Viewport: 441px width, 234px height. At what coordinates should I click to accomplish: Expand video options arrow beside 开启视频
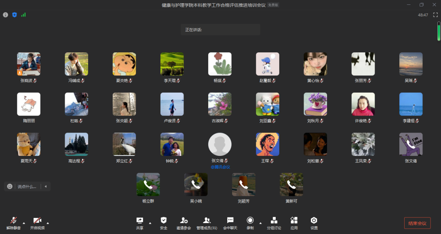tap(48, 223)
